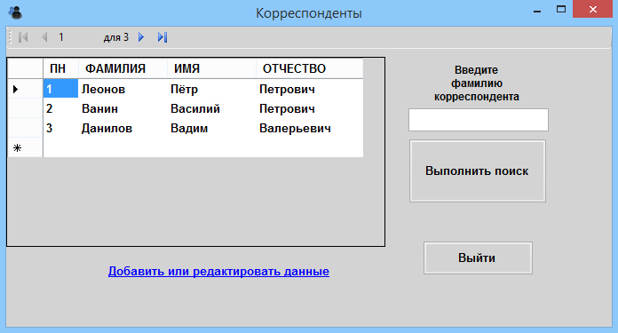Open 'Добавить или редактировать данные' link
The width and height of the screenshot is (618, 333).
point(218,271)
